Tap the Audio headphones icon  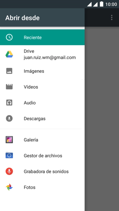tap(9, 103)
